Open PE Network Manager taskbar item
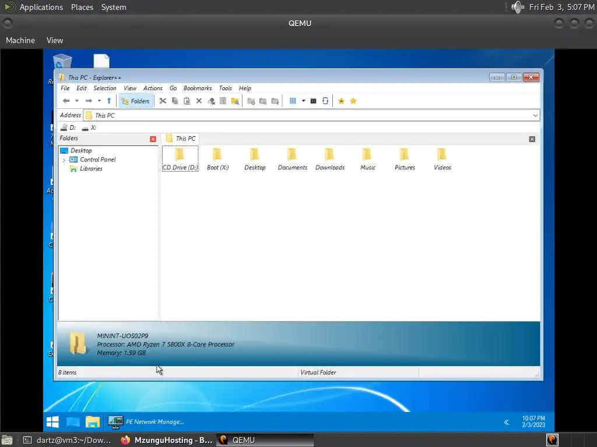Viewport: 597px width, 447px height. (146, 422)
